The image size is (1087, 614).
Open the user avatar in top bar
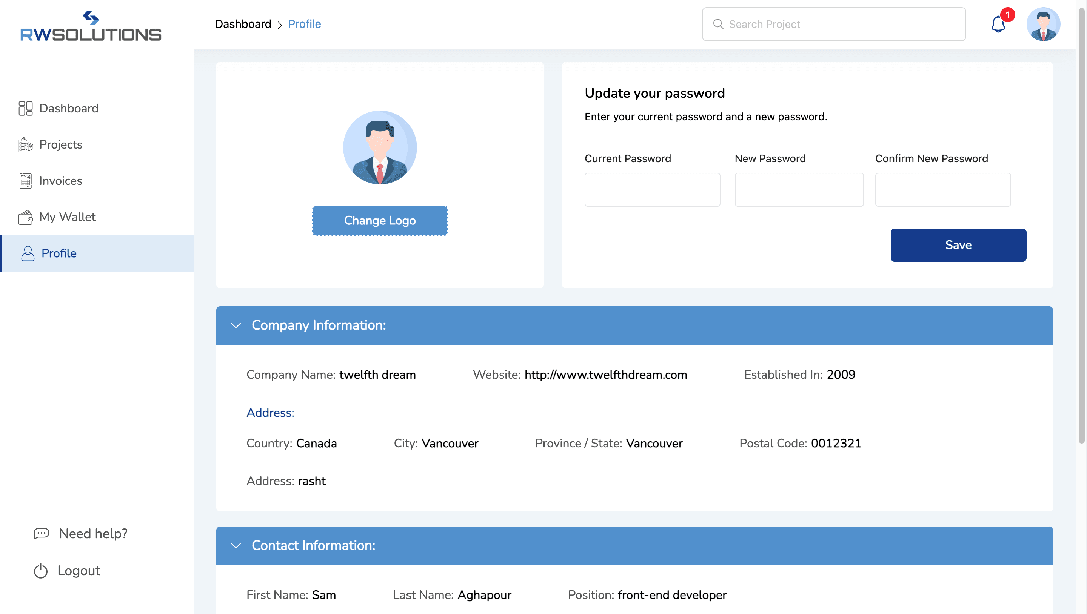[x=1043, y=24]
